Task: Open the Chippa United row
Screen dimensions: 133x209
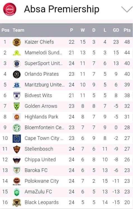Action: pyautogui.click(x=66, y=160)
